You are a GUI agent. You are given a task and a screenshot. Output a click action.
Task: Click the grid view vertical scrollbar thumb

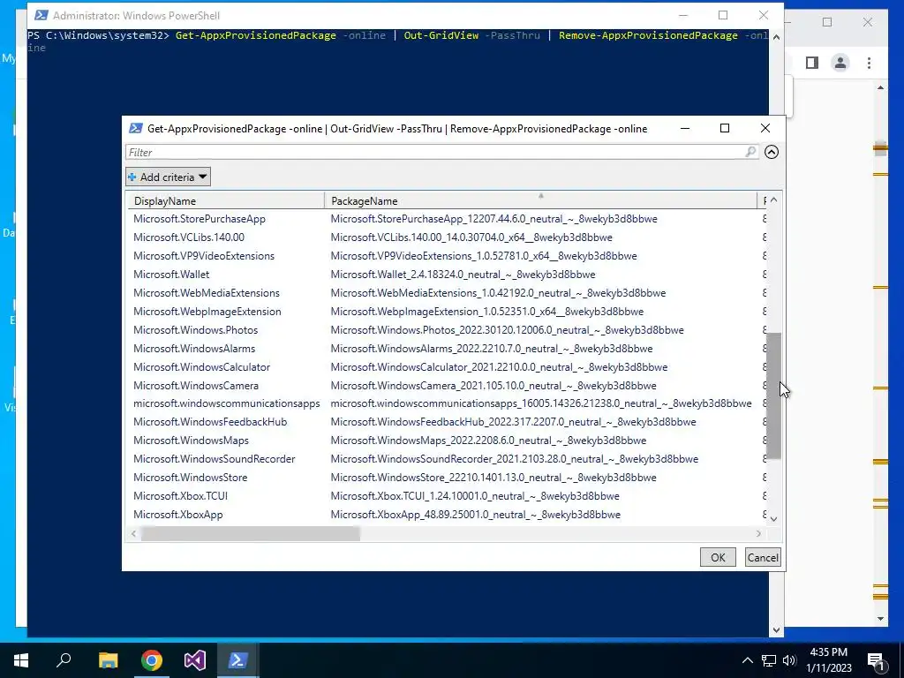(x=773, y=395)
